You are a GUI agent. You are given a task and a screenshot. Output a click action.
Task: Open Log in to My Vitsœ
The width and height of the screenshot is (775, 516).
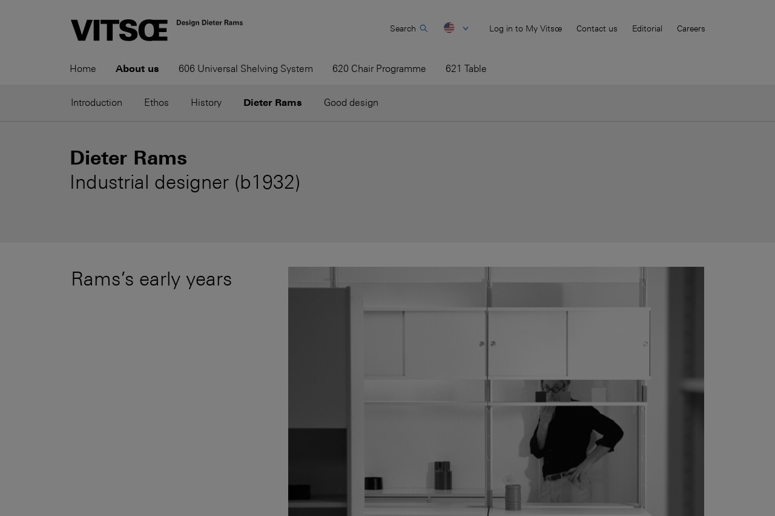point(526,28)
